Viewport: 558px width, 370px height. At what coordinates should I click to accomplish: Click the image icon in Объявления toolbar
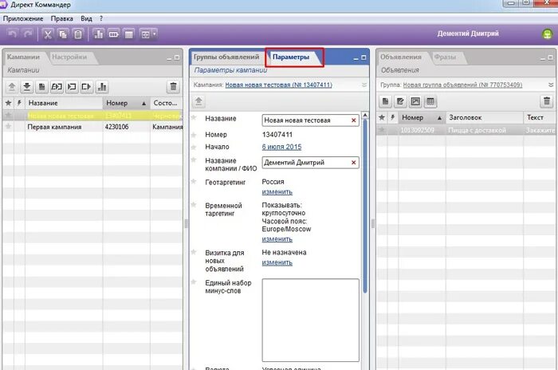(x=415, y=101)
